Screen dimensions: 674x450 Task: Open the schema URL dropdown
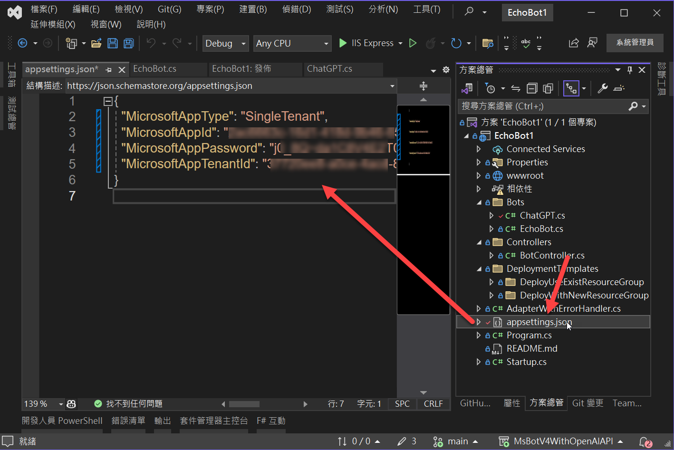pos(392,86)
